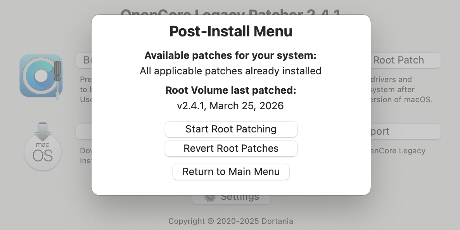The width and height of the screenshot is (460, 230).
Task: Click the OpenCore Legacy Patcher app icon
Action: click(41, 76)
